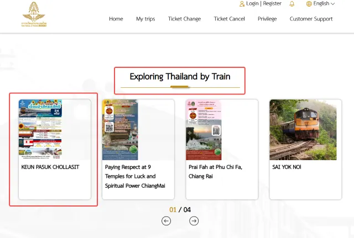Click the 01 / 04 page indicator

tap(180, 210)
